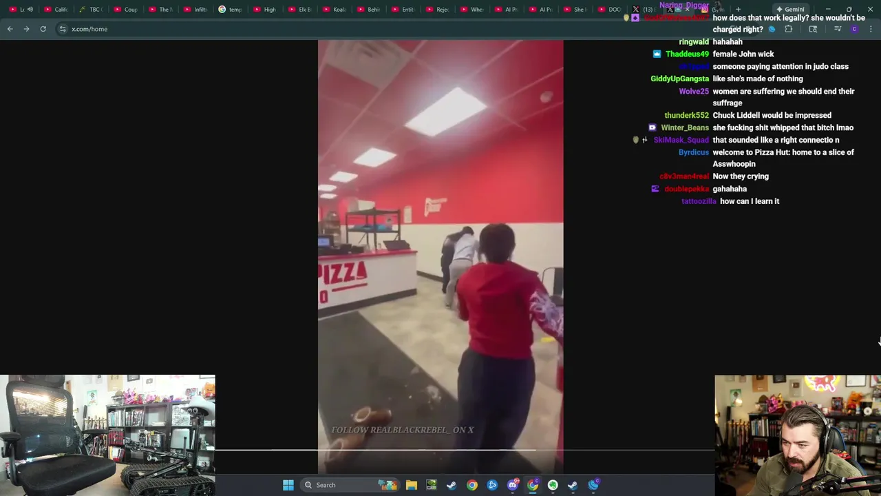This screenshot has width=881, height=496.
Task: Open File Explorer from taskbar
Action: click(x=411, y=485)
